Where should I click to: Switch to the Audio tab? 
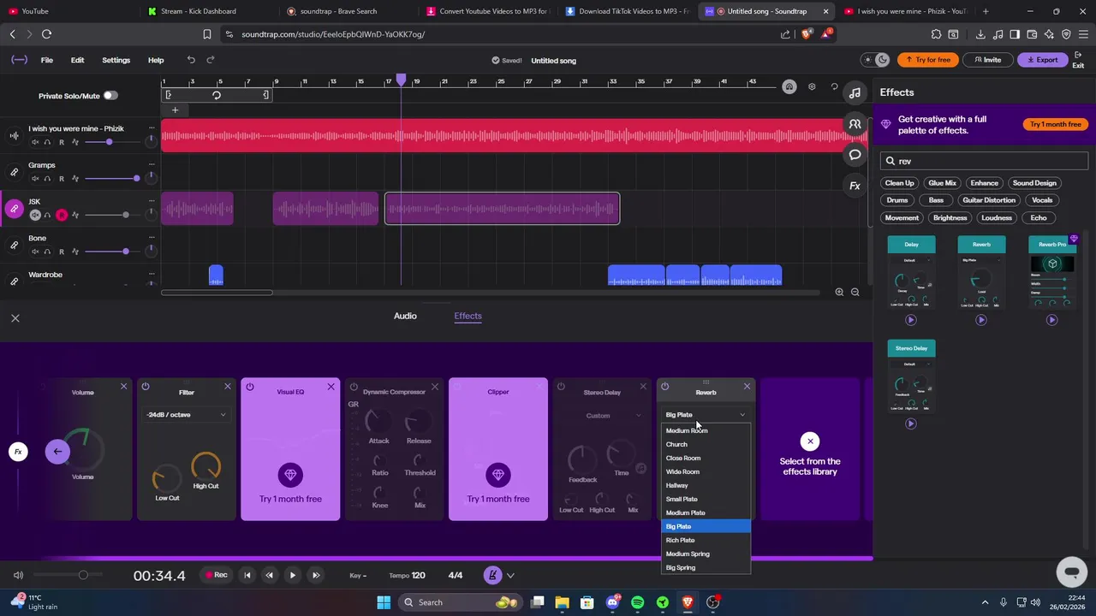coord(405,316)
